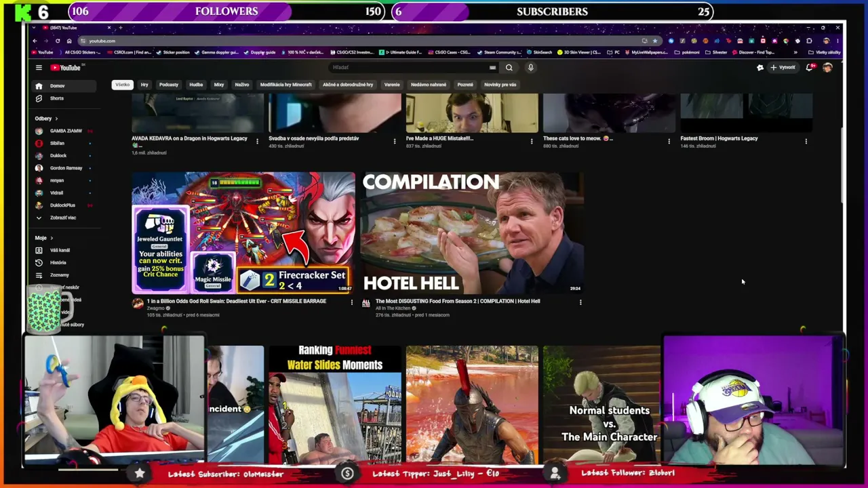Open Zoznamy playlists in the sidebar
Image resolution: width=868 pixels, height=488 pixels.
(61, 275)
